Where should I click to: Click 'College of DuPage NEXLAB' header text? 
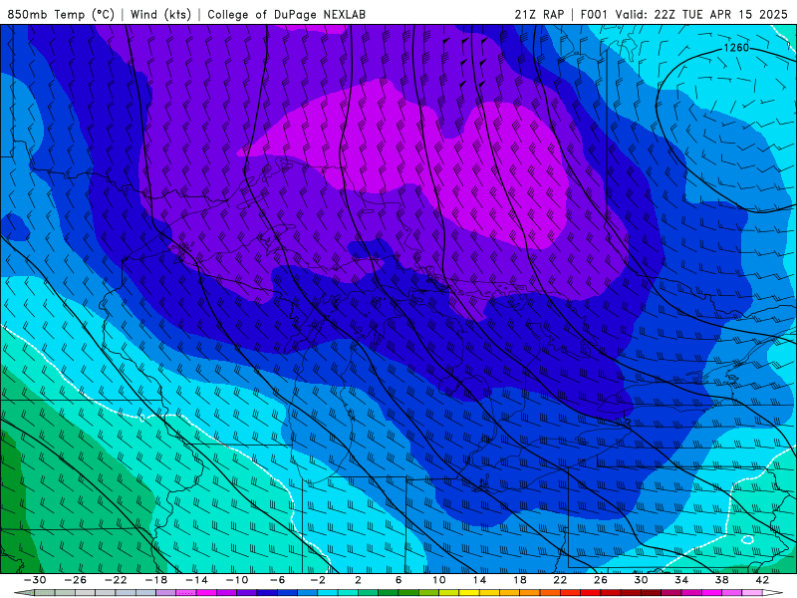(286, 14)
